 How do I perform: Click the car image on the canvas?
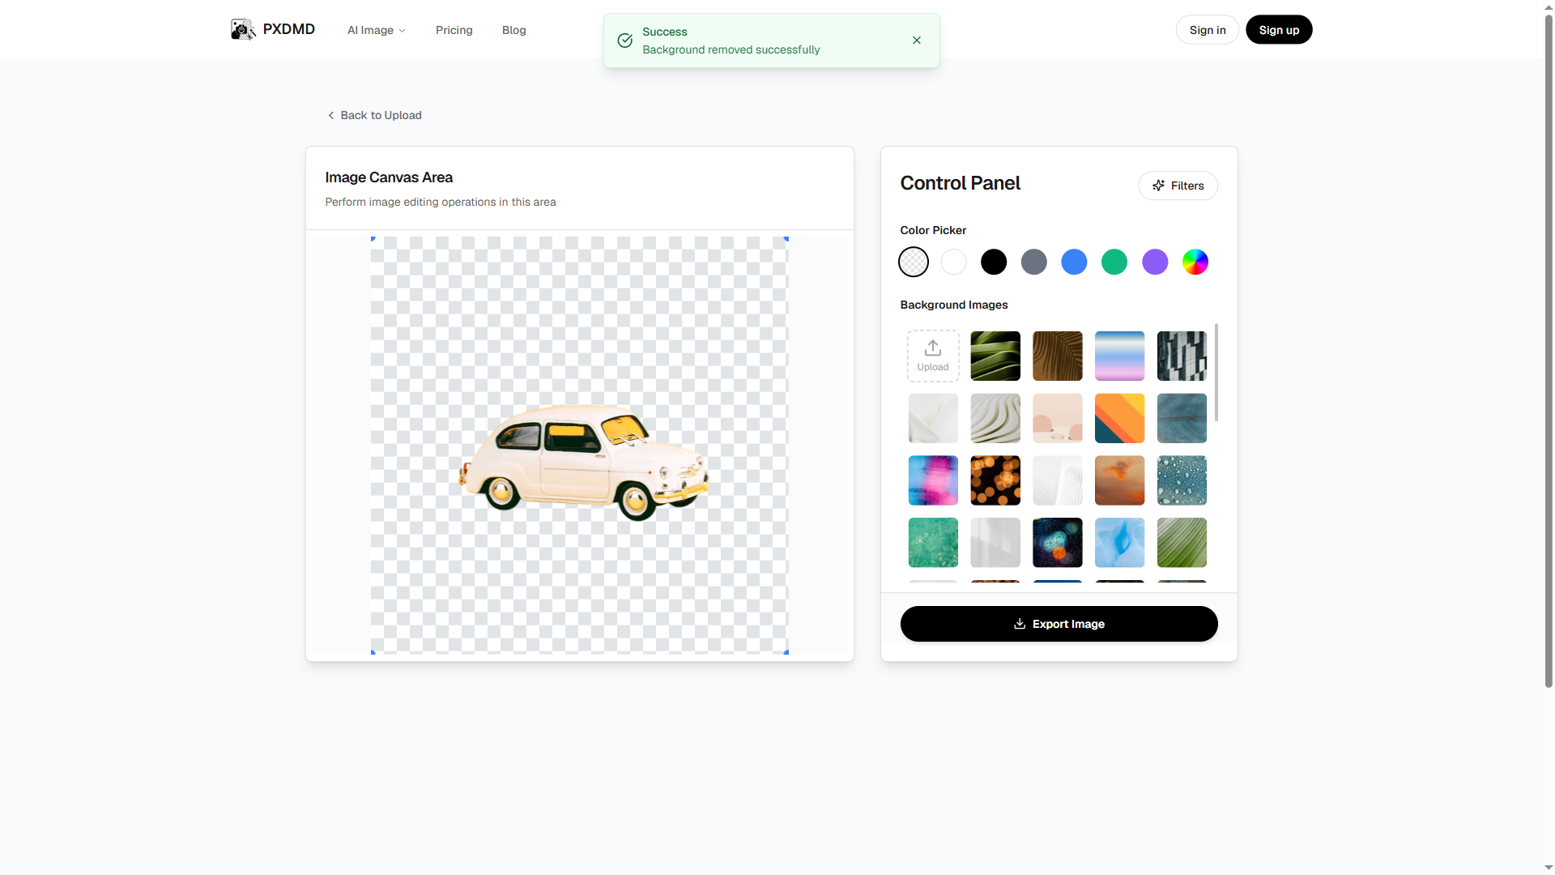coord(584,462)
